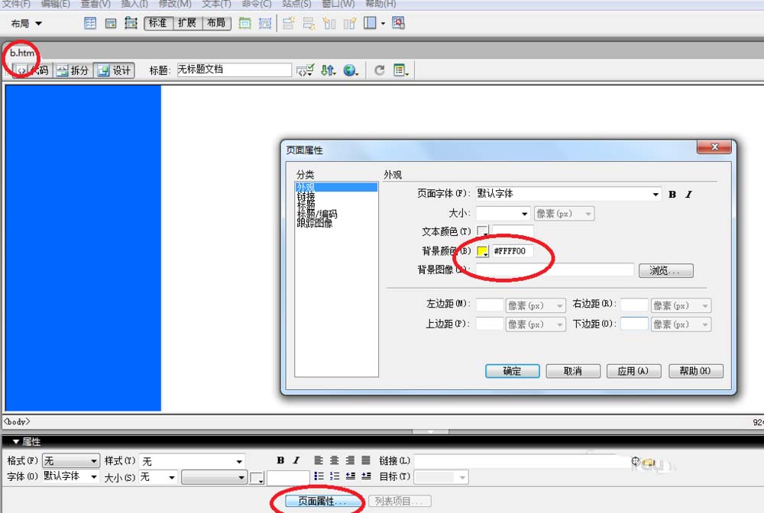This screenshot has height=513, width=764.
Task: Open the view options icon menu
Action: tap(400, 70)
